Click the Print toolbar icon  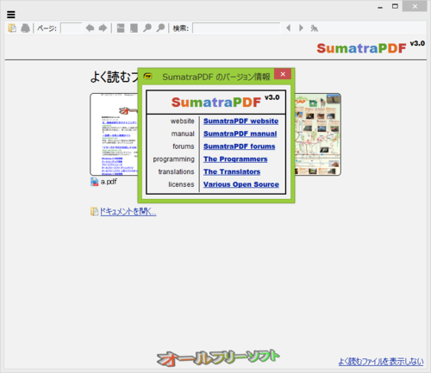click(25, 28)
